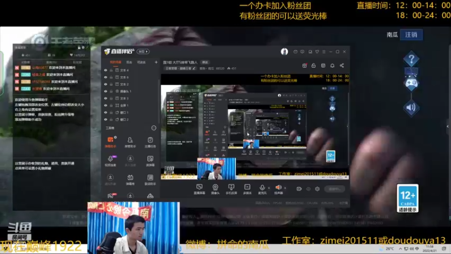Toggle visibility eye of 文本 3 layer
451x254 pixels.
point(105,98)
